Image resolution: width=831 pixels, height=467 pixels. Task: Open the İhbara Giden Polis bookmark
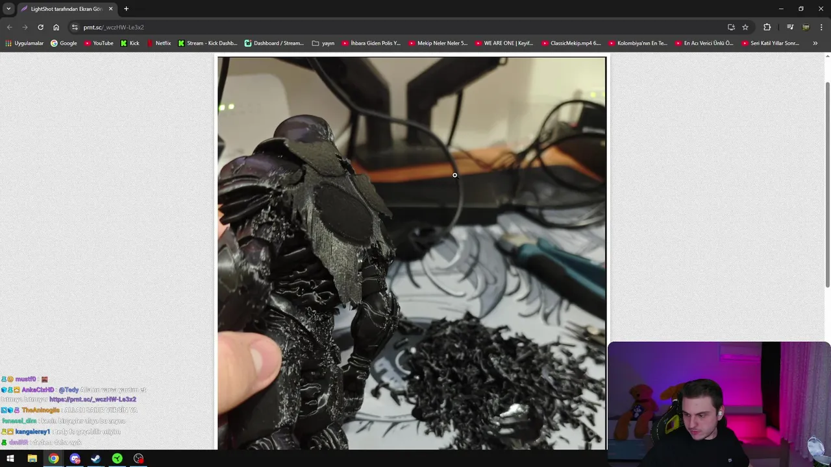pyautogui.click(x=371, y=43)
